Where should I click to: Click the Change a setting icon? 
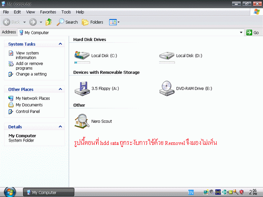pyautogui.click(x=11, y=74)
